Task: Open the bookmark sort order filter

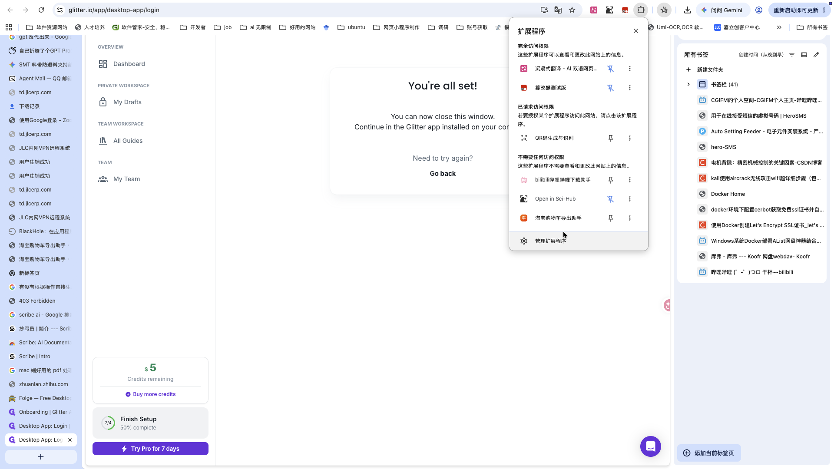Action: point(792,55)
